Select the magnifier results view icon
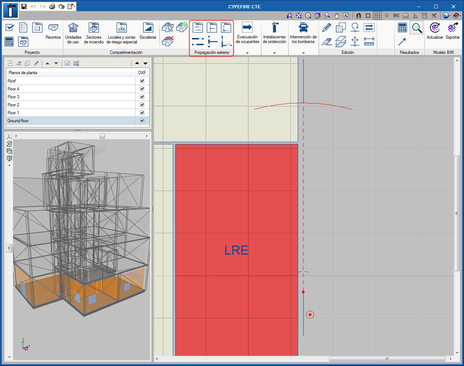Image resolution: width=464 pixels, height=366 pixels. [417, 28]
